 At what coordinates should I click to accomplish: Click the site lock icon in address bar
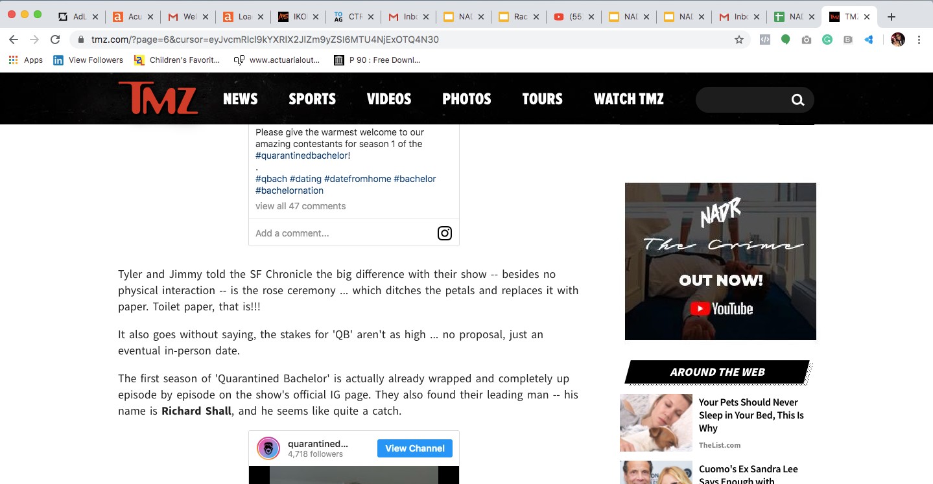pyautogui.click(x=81, y=40)
